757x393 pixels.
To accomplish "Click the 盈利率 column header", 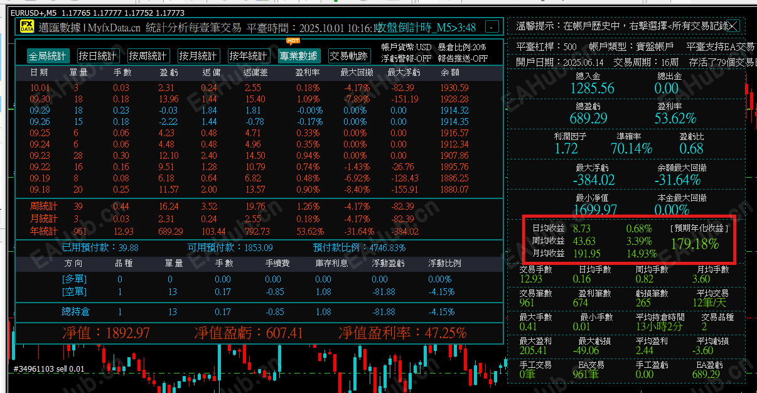I will [308, 73].
